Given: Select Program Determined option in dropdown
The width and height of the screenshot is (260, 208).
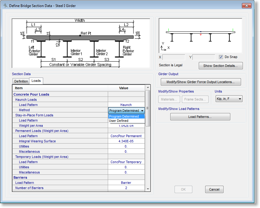Looking at the screenshot, I should [x=126, y=116].
